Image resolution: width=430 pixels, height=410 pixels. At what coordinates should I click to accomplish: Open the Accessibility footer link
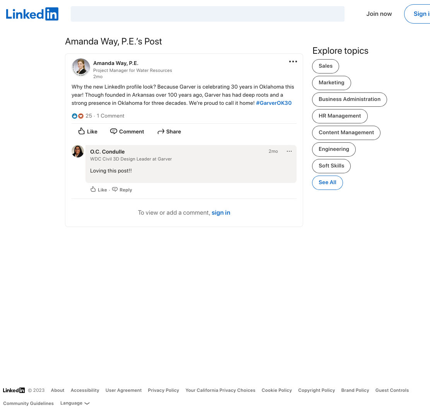[x=85, y=390]
